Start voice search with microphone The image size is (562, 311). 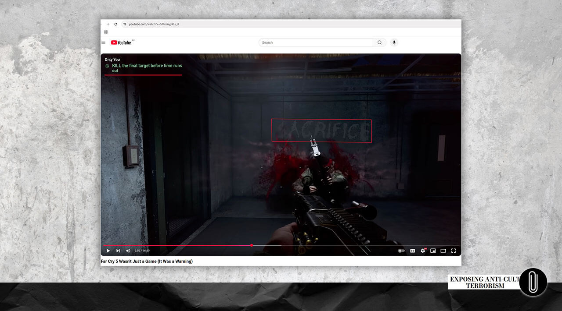click(394, 42)
